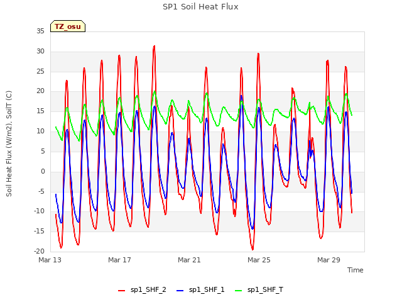
Task: Click the red sp1_SHF_2 legend swatch
Action: pyautogui.click(x=121, y=291)
